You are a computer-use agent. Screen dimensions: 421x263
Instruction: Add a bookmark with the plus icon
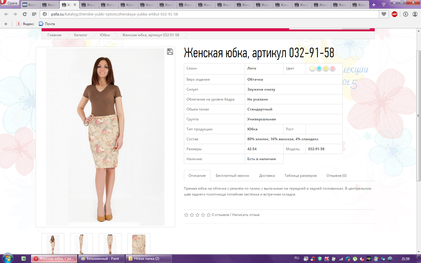[6, 24]
